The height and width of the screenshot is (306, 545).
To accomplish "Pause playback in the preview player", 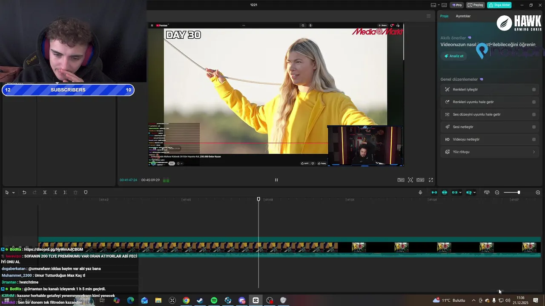I will [x=276, y=180].
